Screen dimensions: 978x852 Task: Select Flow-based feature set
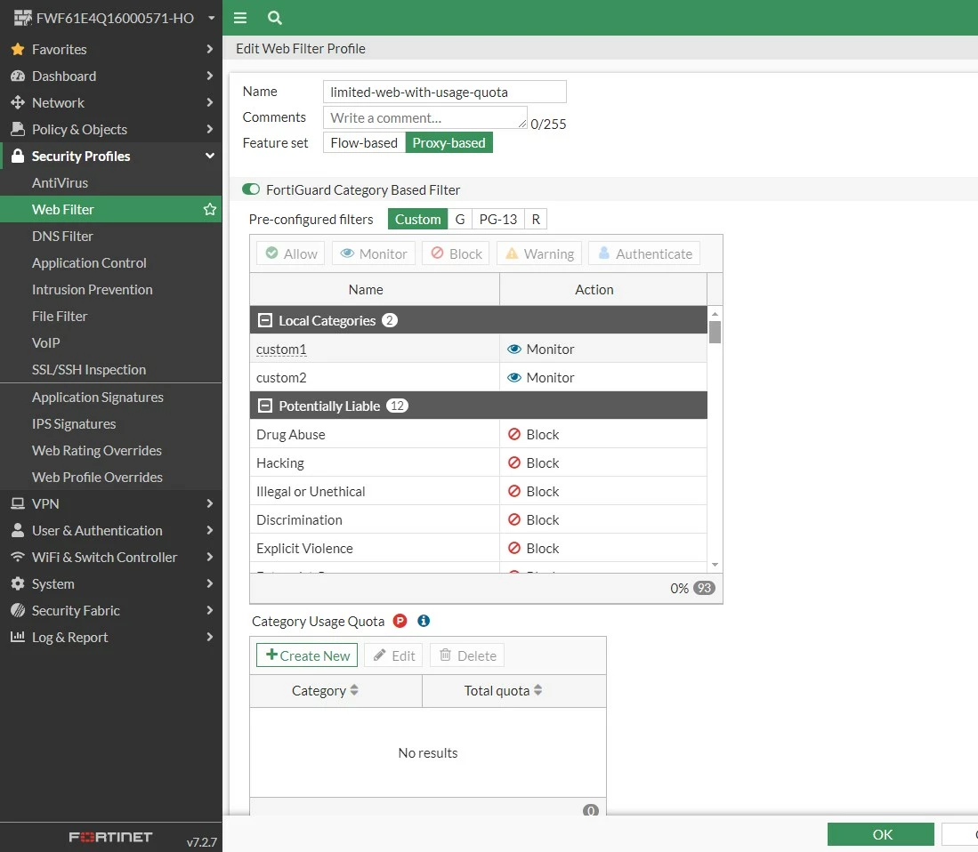(364, 142)
